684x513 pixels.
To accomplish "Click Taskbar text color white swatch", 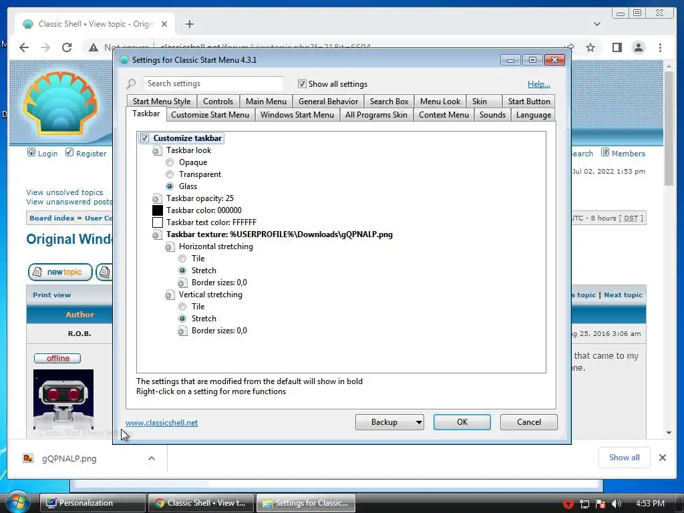I will coord(158,222).
